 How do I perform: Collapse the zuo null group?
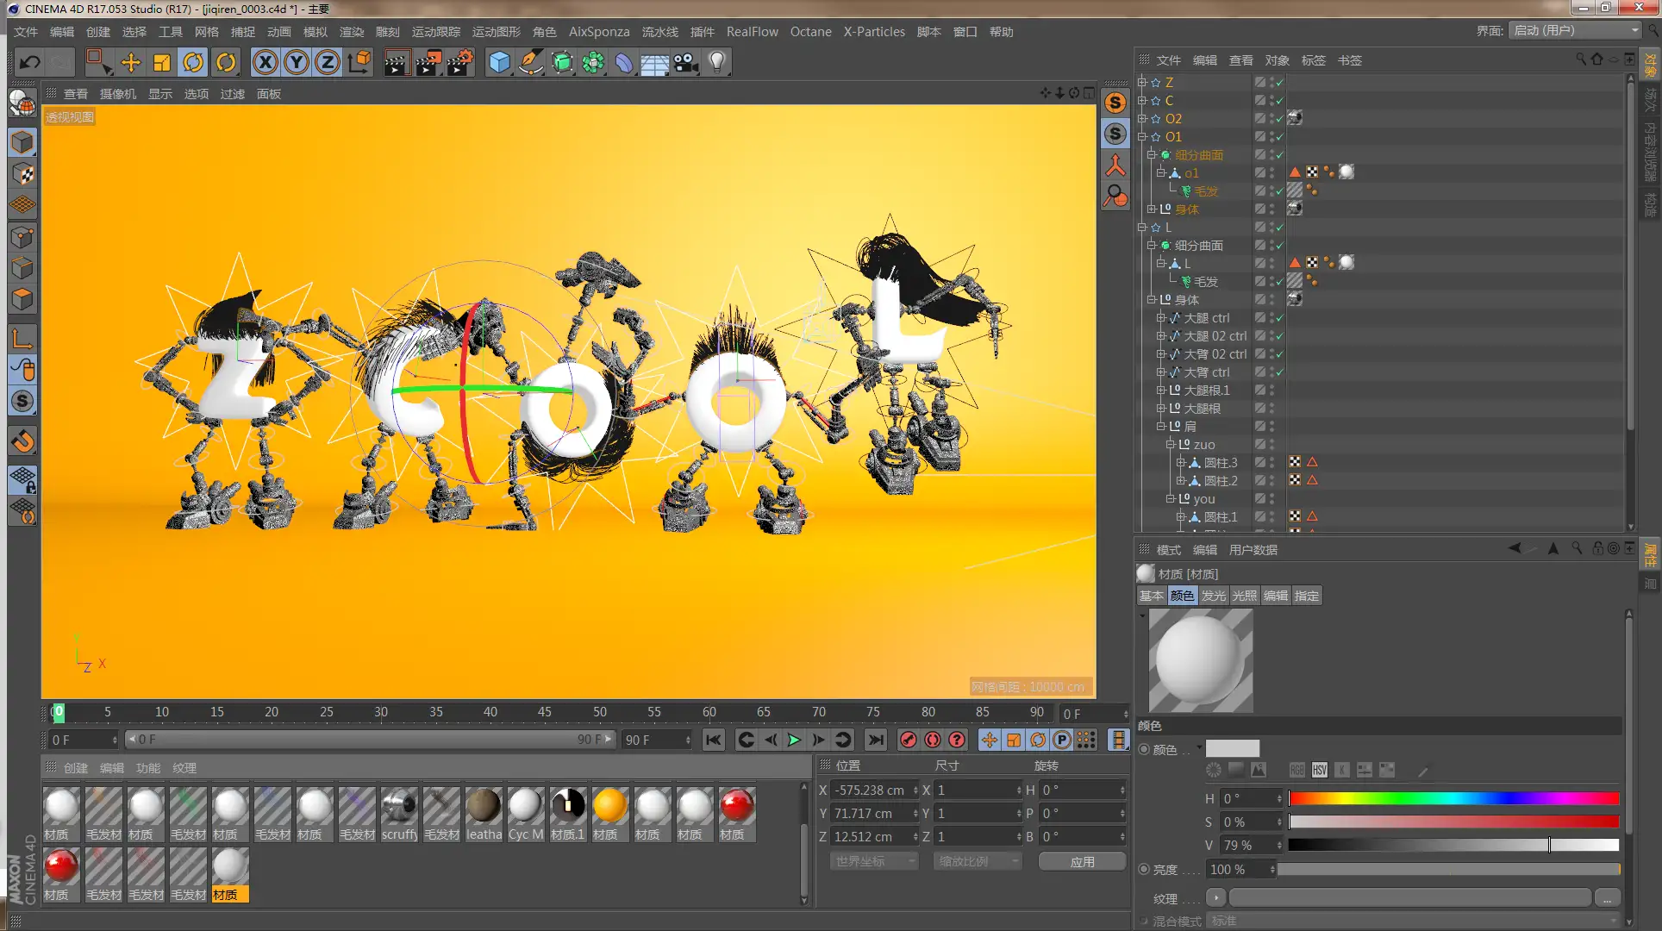[1171, 445]
